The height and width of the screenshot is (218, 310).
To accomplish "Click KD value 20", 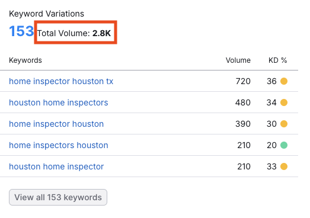I will pos(271,145).
